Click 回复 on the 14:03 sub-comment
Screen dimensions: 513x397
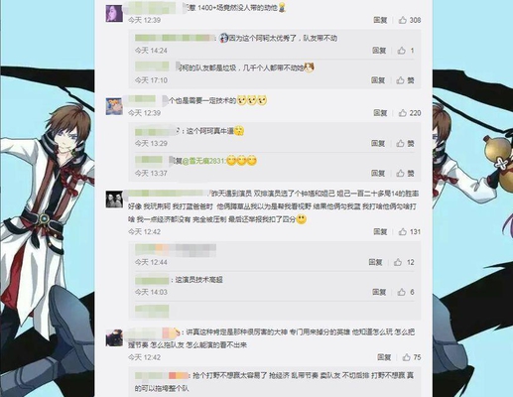(379, 292)
